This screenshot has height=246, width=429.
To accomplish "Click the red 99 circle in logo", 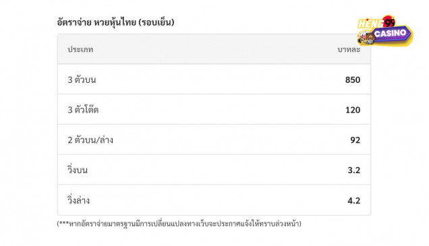I will [389, 22].
